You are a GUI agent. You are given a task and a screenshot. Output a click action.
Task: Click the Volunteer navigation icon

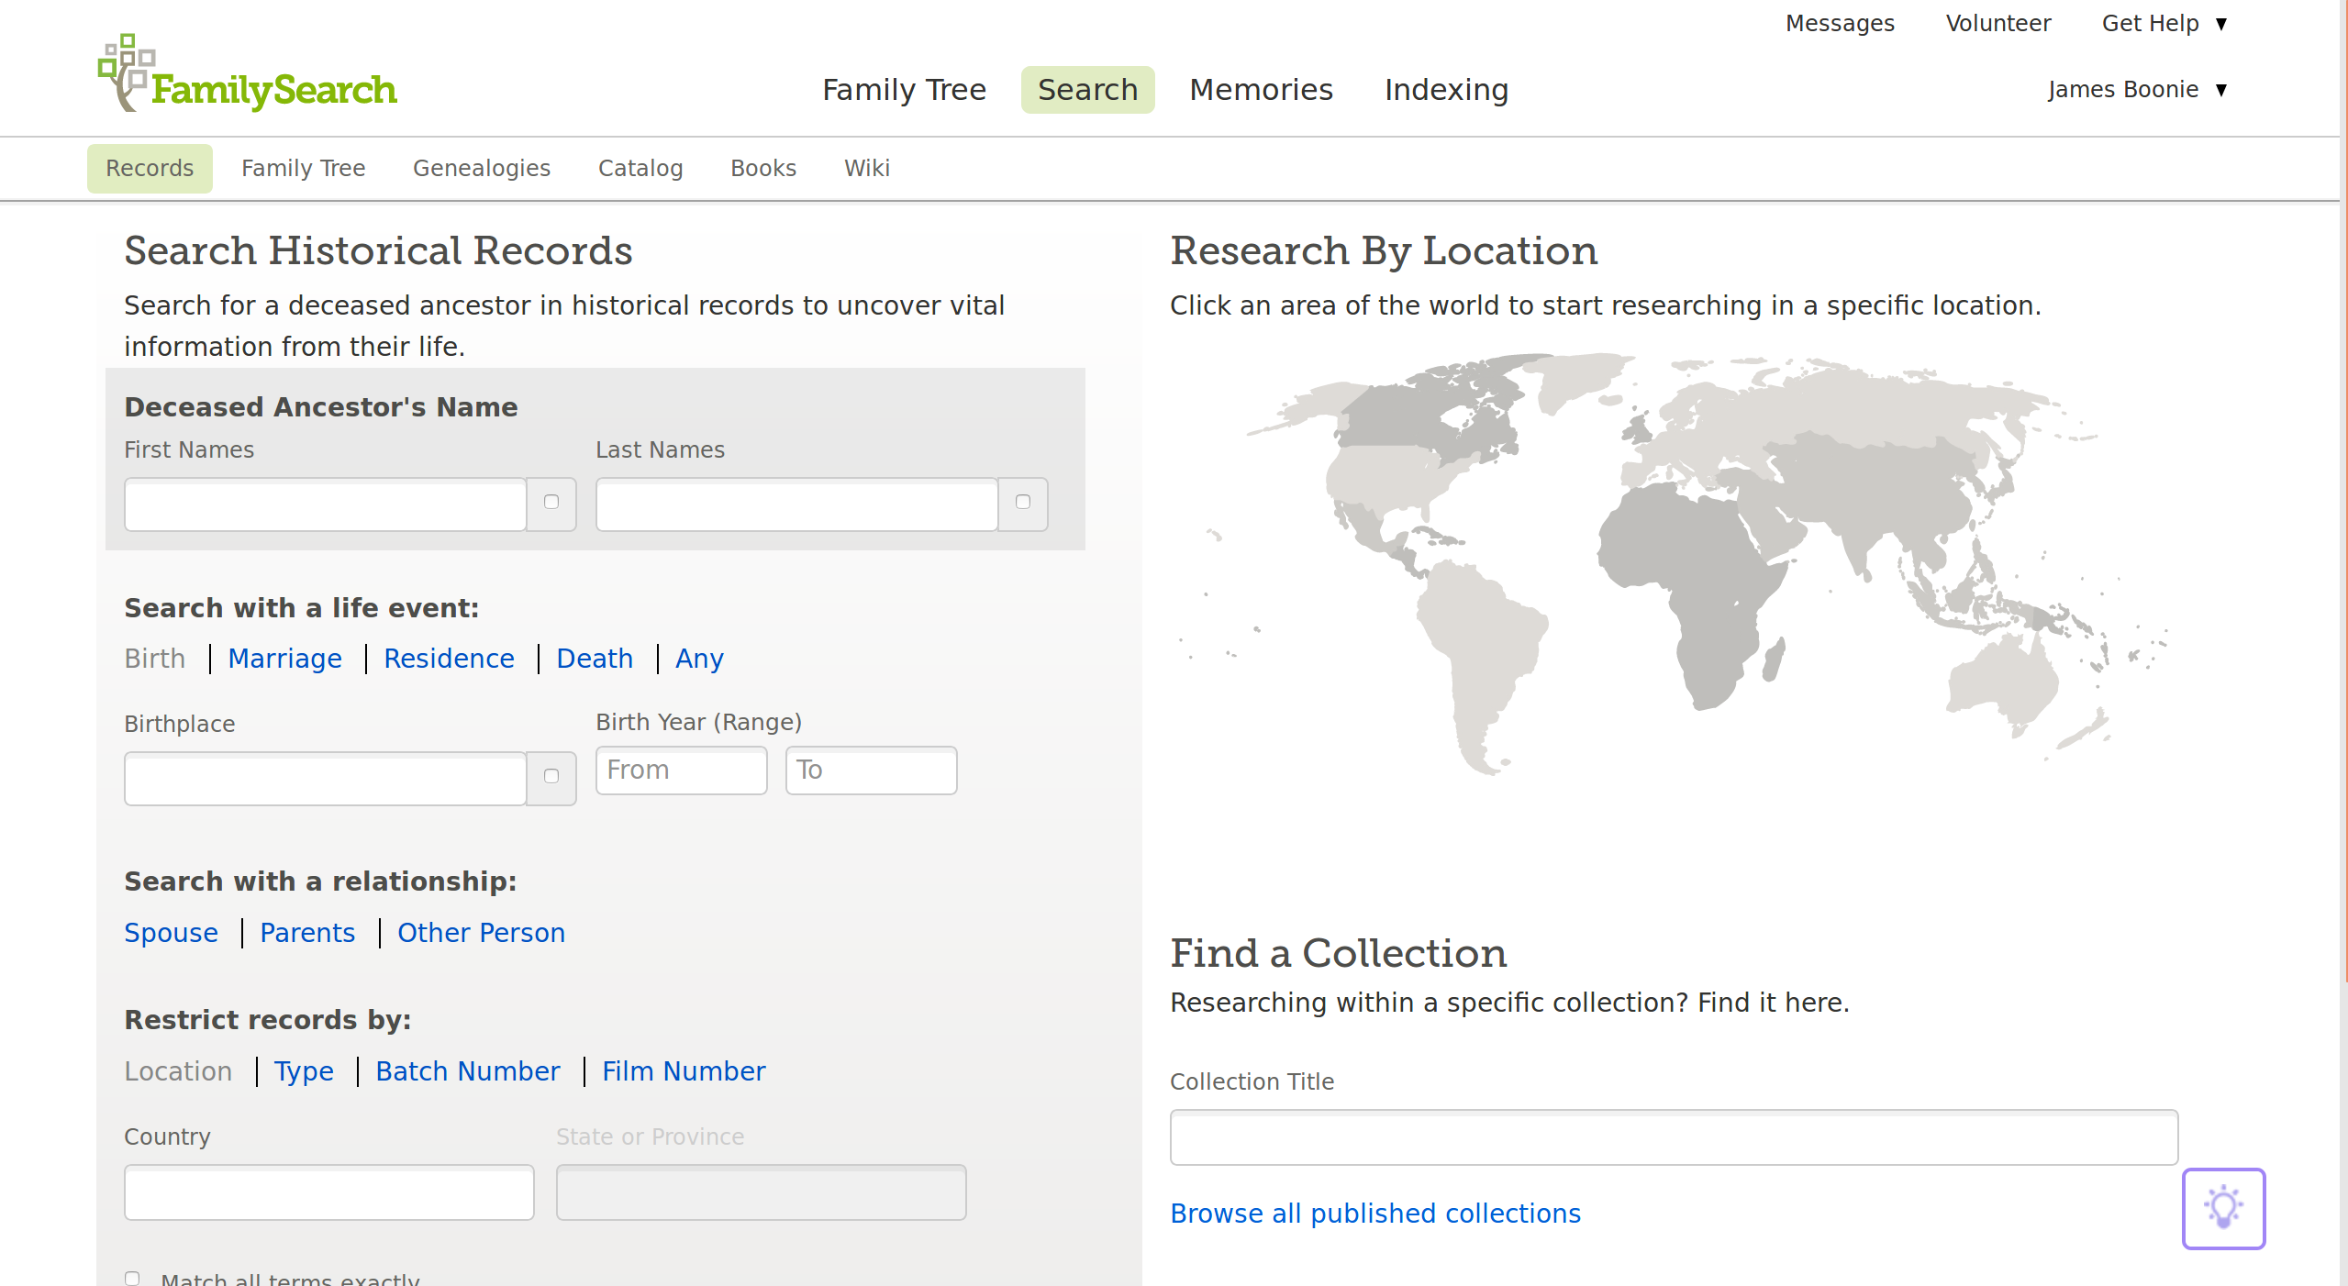pos(1999,24)
